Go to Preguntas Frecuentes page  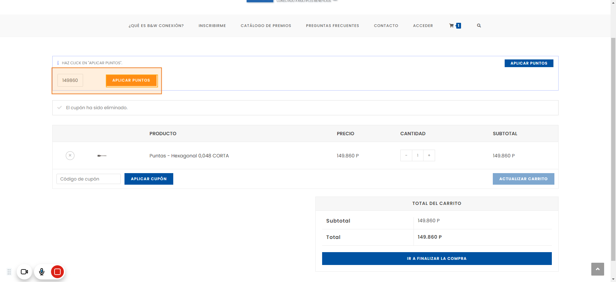tap(332, 26)
